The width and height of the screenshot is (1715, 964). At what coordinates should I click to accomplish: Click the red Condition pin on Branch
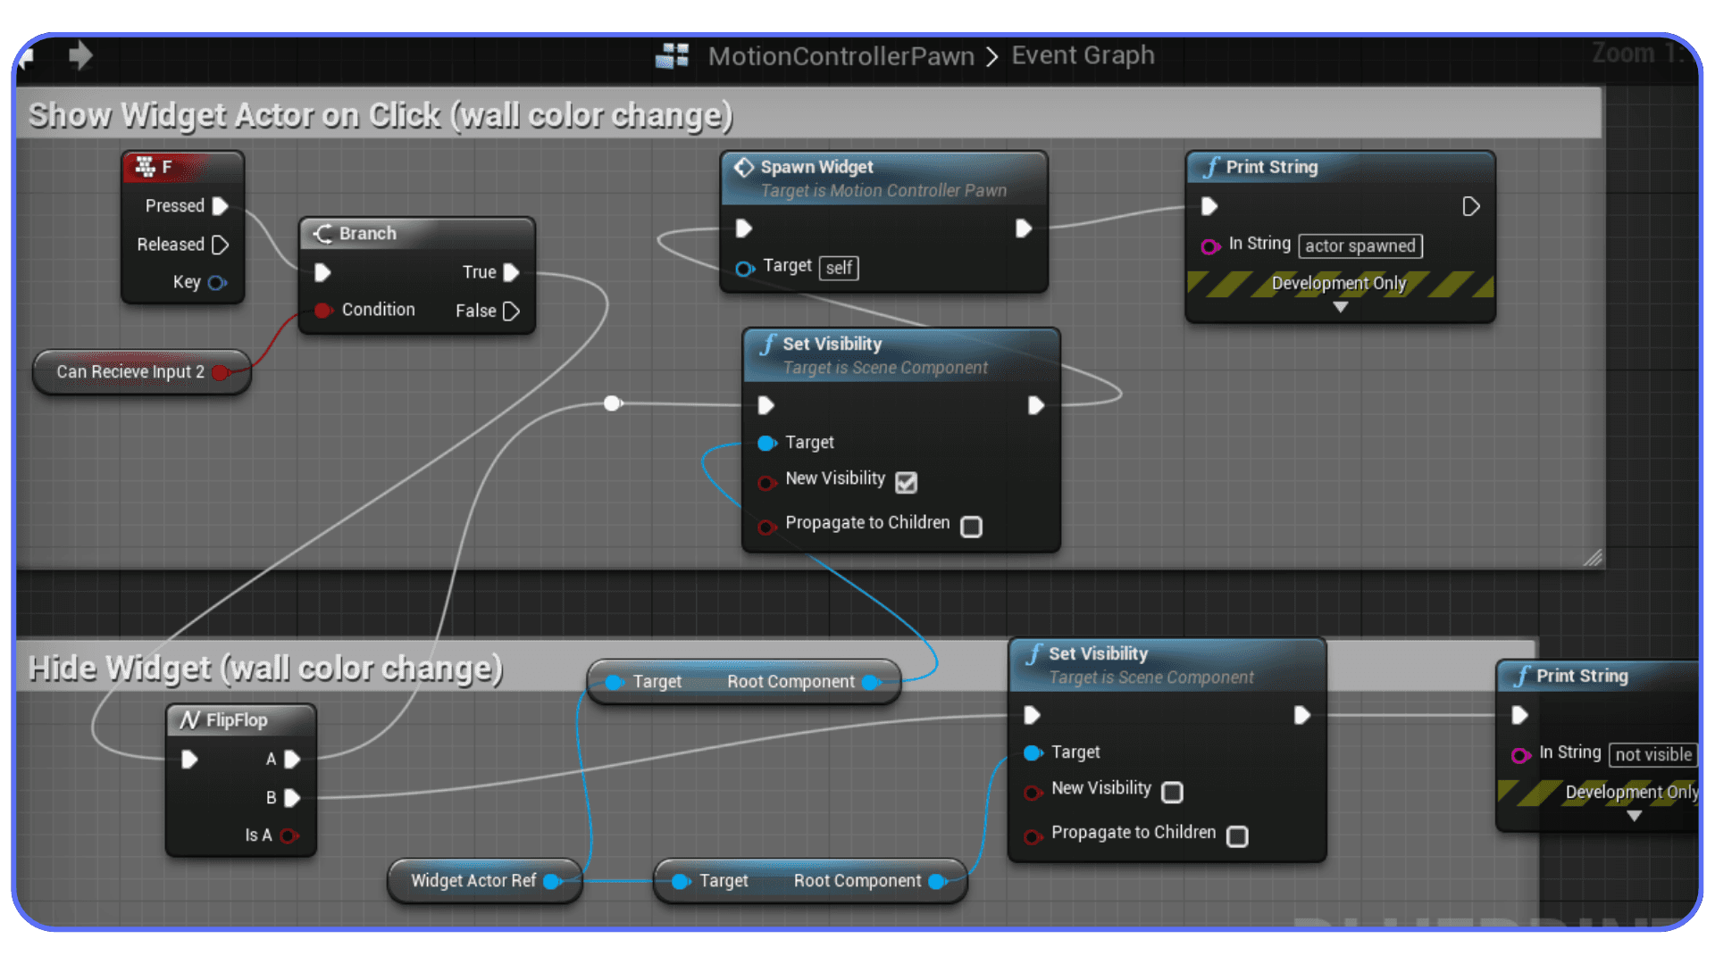coord(323,311)
